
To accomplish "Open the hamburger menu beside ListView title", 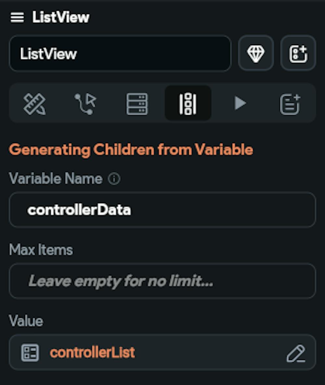I will coord(17,18).
